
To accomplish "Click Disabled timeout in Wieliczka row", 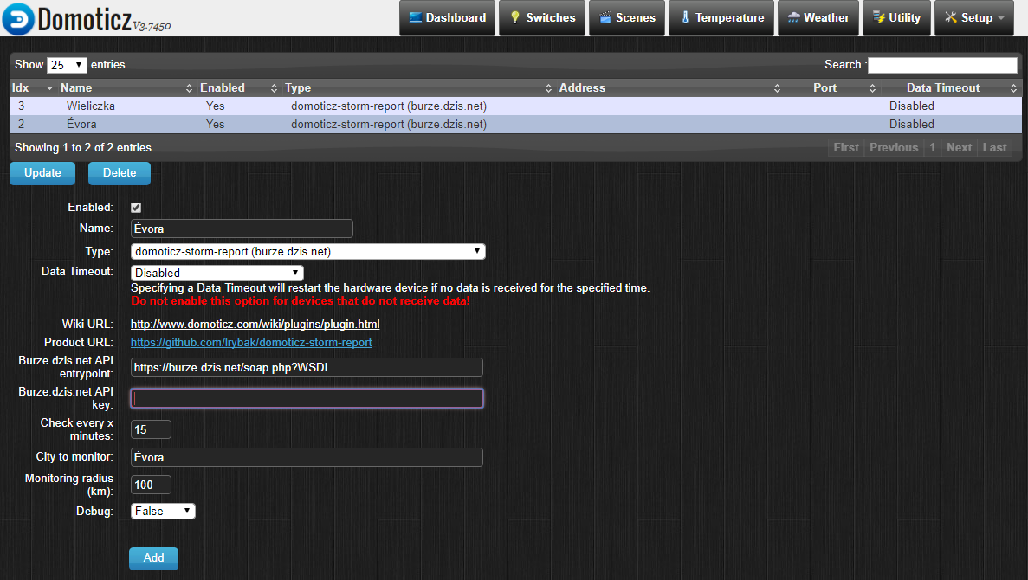I will [911, 106].
